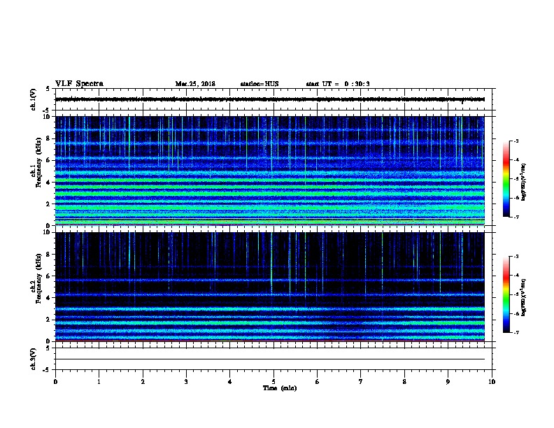The height and width of the screenshot is (428, 554).
Task: Click the "-7" label on ch.2 color bar
Action: tap(516, 333)
